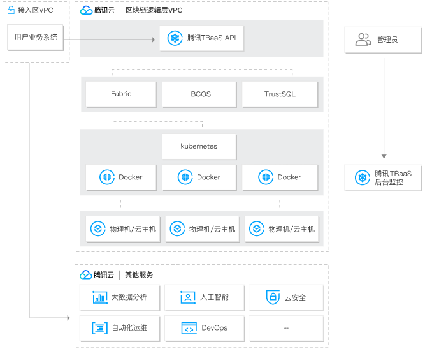Screen dimensions: 425x351
Task: Click the 腾讯云 text in bottom header
Action: point(104,274)
